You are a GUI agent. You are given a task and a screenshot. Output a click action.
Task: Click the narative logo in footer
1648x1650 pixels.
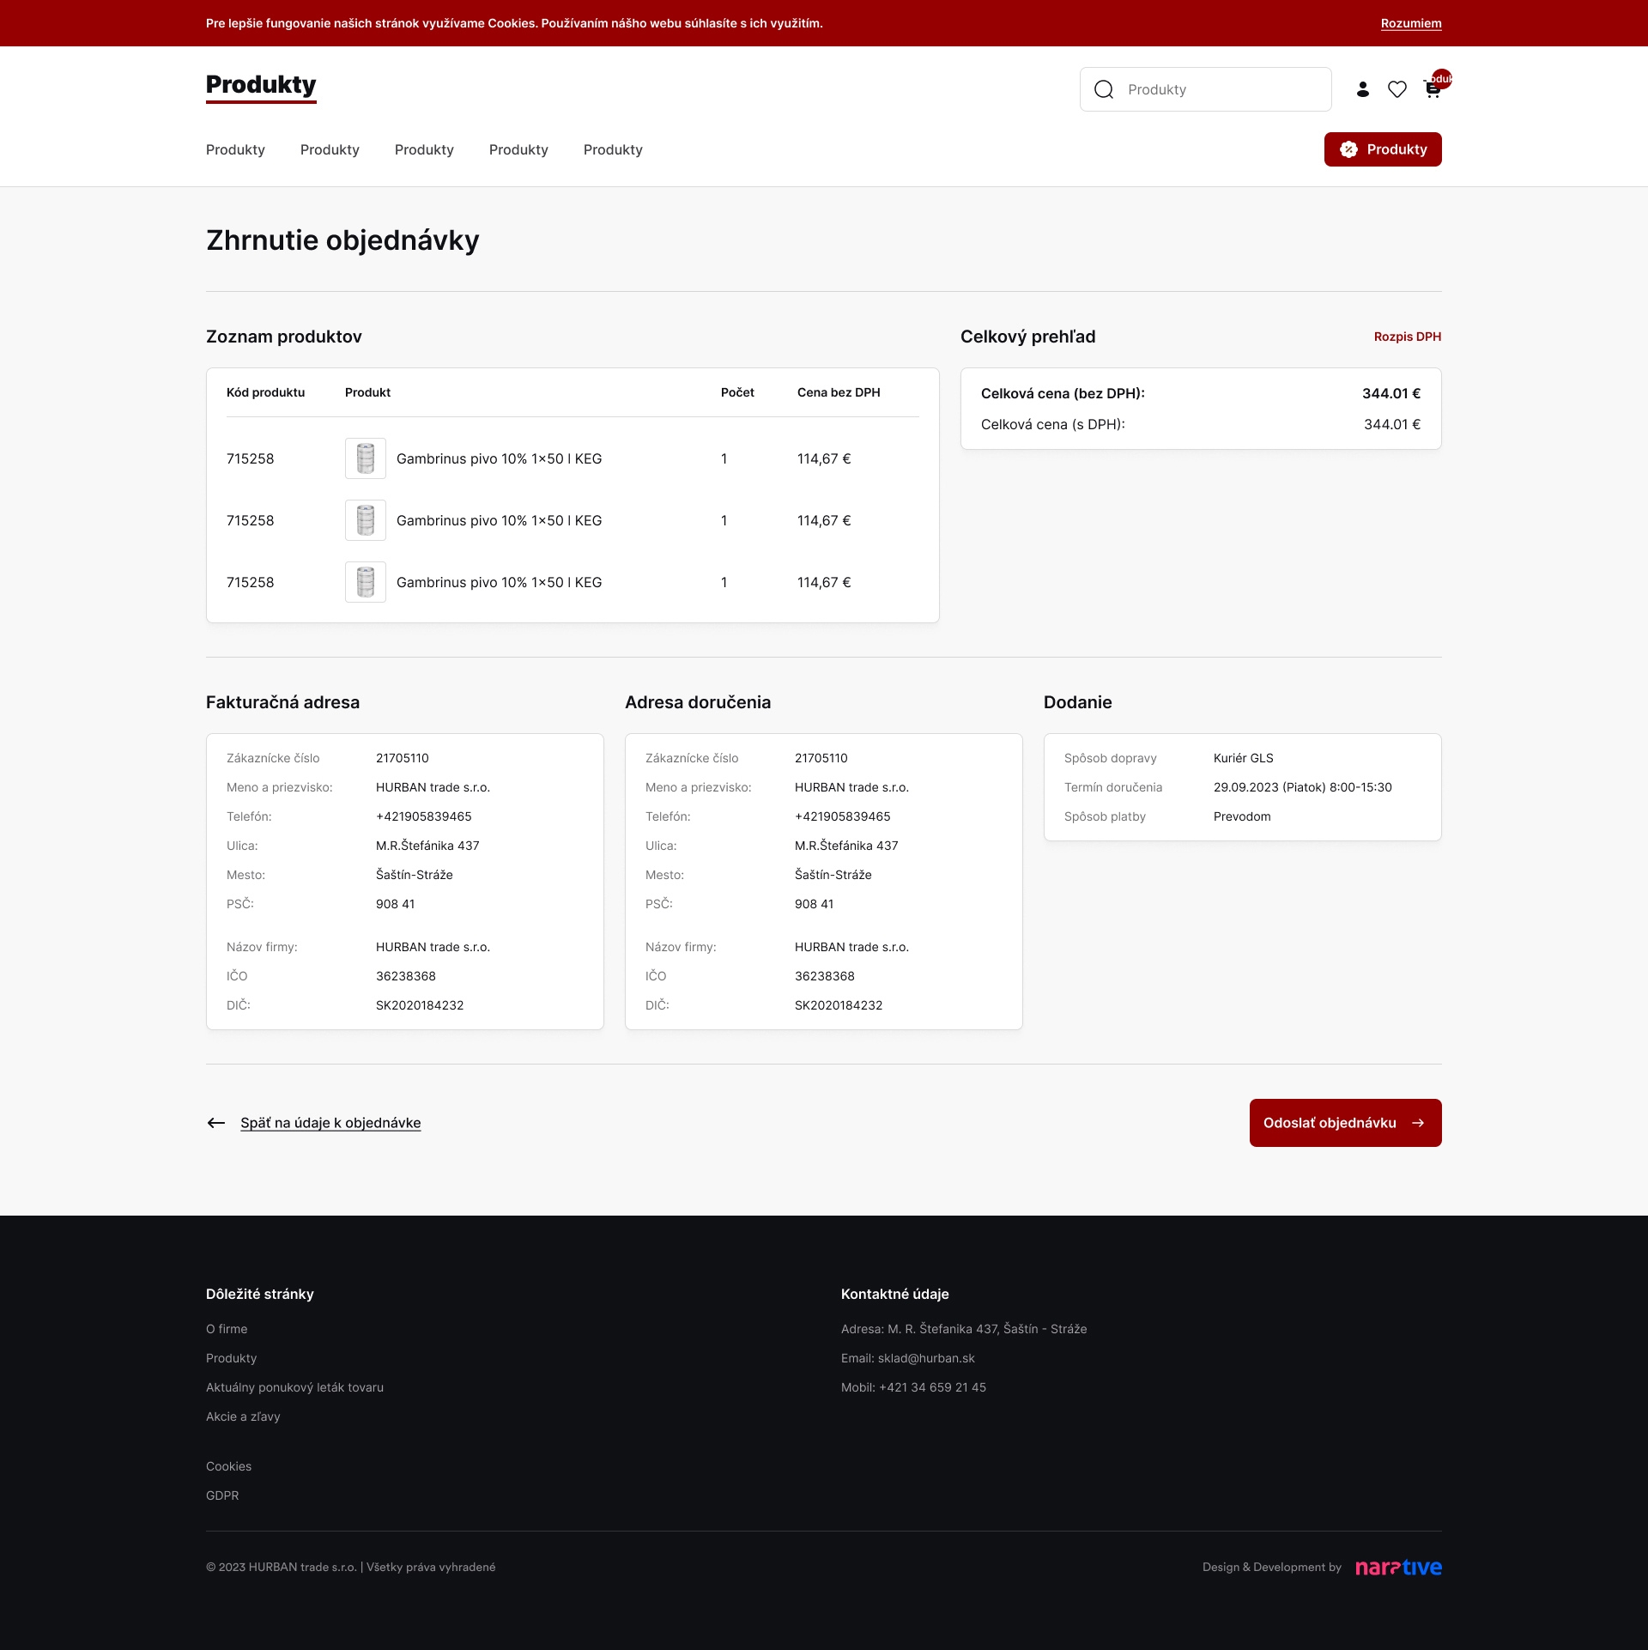(x=1398, y=1568)
